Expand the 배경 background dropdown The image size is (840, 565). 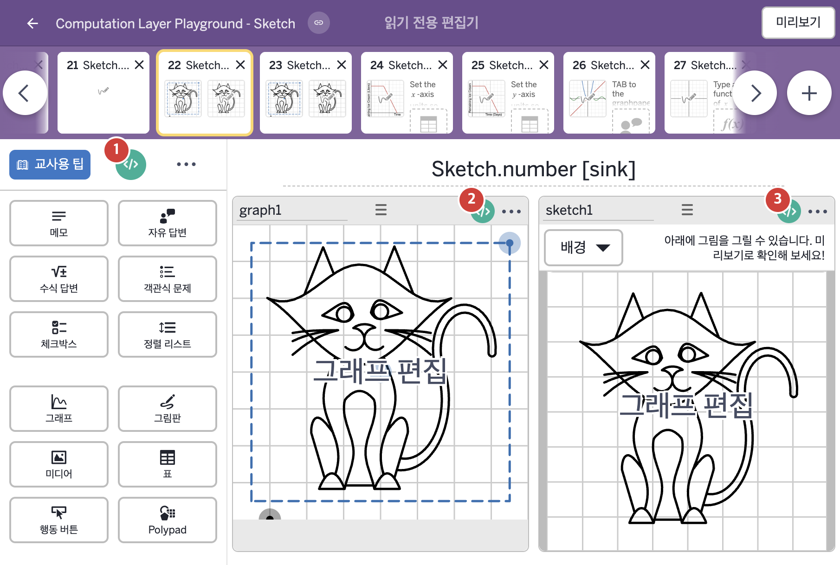coord(583,247)
